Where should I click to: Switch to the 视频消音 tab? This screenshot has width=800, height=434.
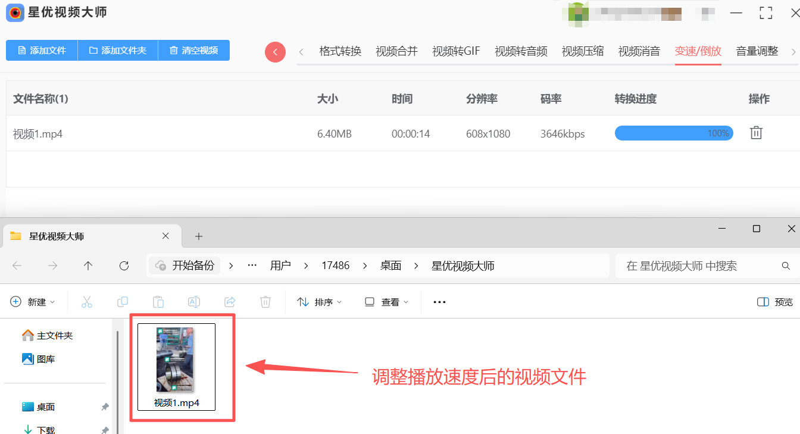point(639,51)
